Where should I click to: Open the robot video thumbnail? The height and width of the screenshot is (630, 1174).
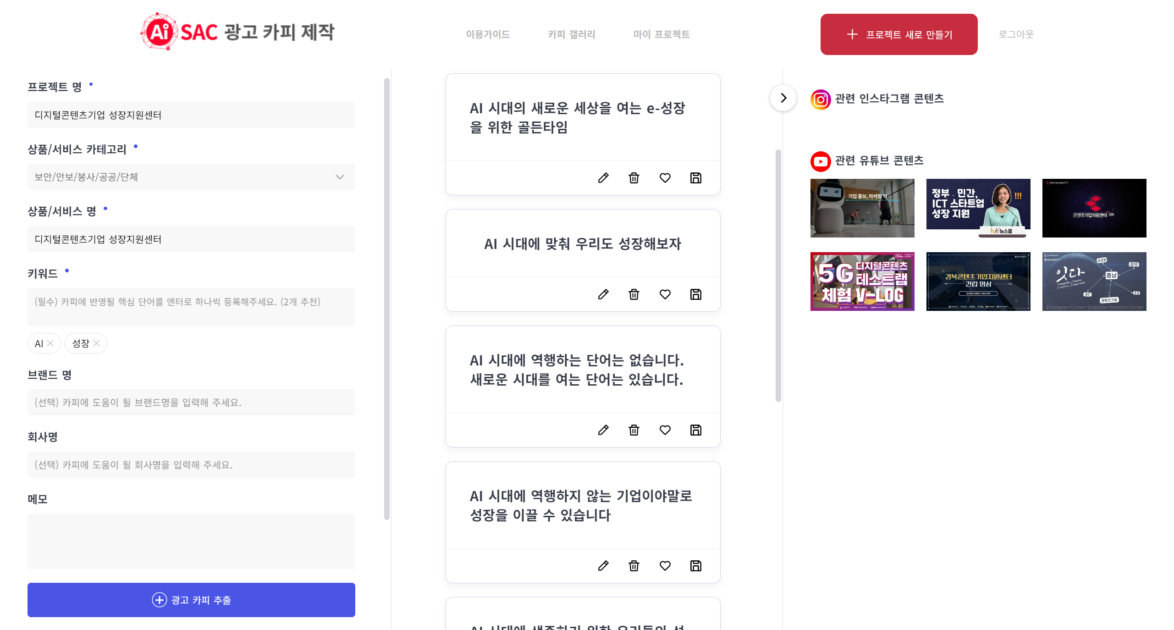click(x=862, y=208)
